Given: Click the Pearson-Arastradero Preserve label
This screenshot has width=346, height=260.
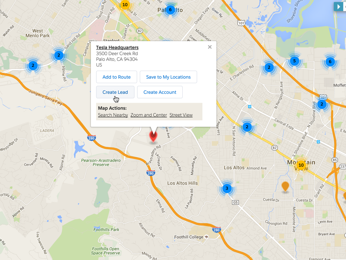Looking at the screenshot, I should pos(101,162).
